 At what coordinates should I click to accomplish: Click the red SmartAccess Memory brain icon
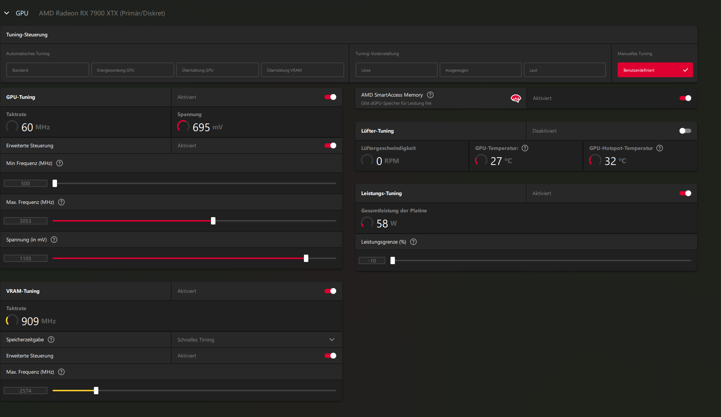(x=516, y=98)
